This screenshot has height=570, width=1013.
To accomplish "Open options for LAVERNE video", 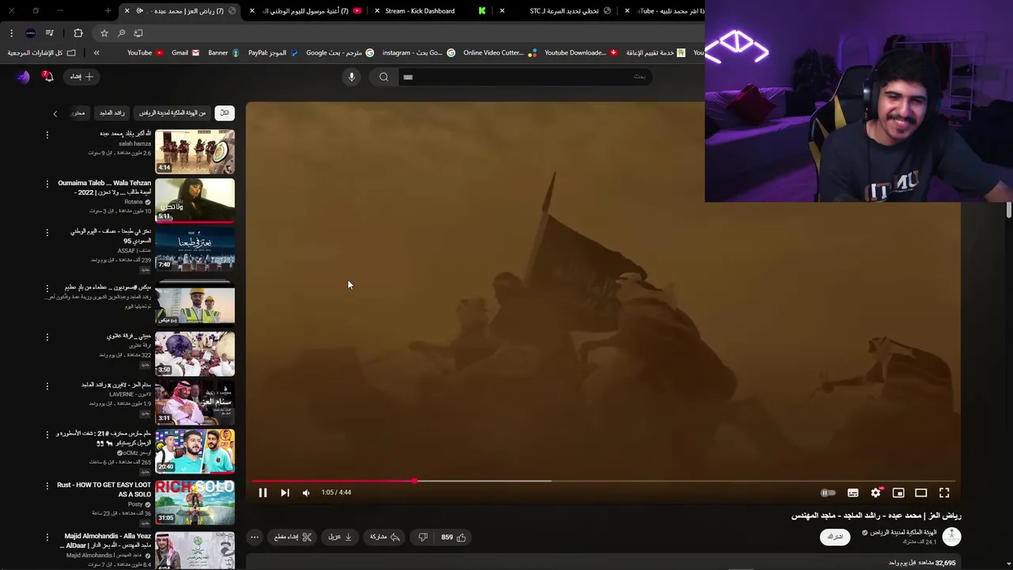I will pyautogui.click(x=47, y=386).
